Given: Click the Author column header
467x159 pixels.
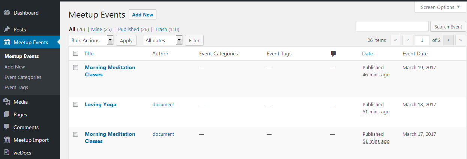Looking at the screenshot, I should coord(160,53).
